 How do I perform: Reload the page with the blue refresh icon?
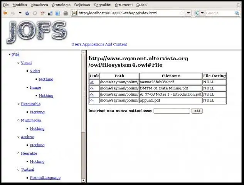pyautogui.click(x=27, y=13)
